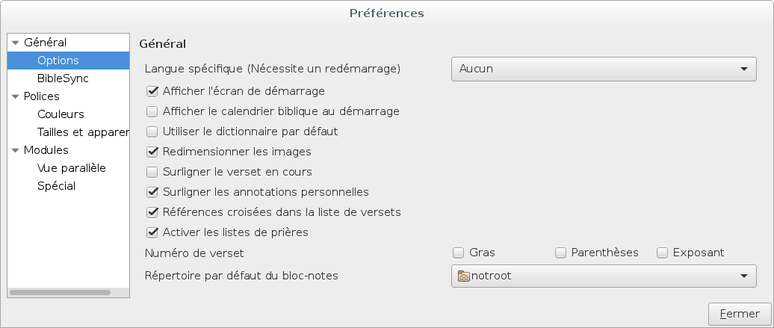Toggle Activer les listes de prières

(152, 232)
